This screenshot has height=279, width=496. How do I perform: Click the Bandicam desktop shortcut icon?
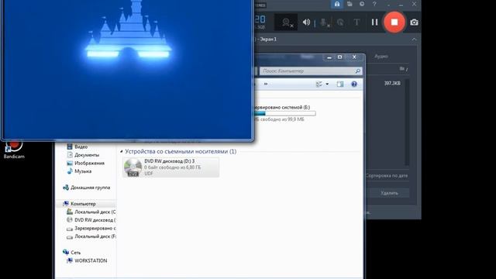pyautogui.click(x=14, y=150)
